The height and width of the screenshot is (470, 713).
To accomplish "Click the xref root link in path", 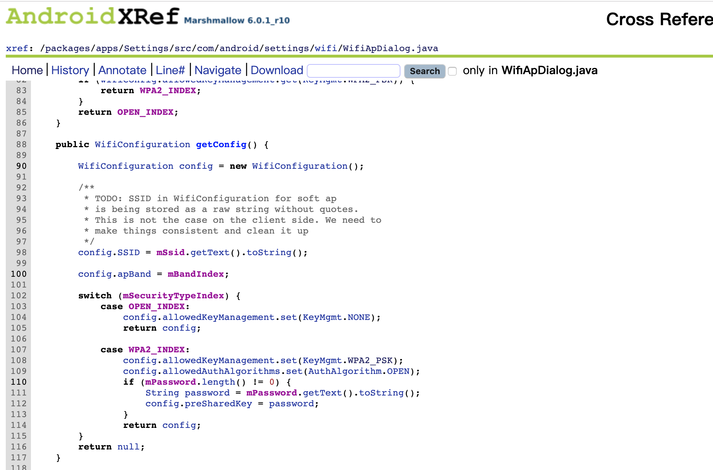I will tap(17, 48).
